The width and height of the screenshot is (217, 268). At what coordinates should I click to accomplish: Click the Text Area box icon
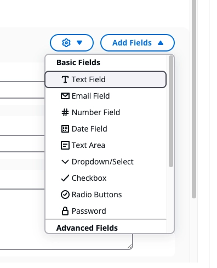coord(65,145)
